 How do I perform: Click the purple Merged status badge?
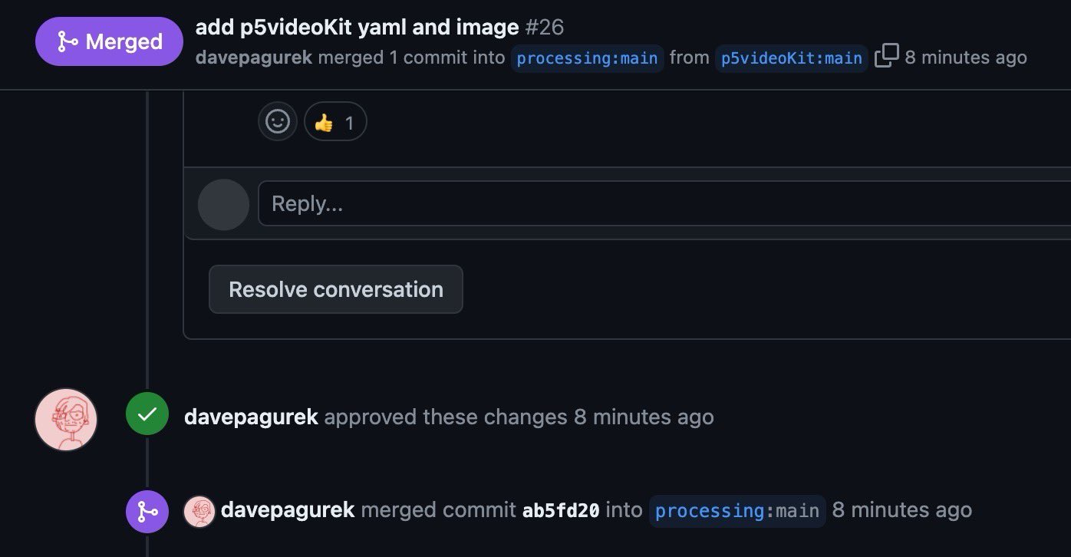109,41
